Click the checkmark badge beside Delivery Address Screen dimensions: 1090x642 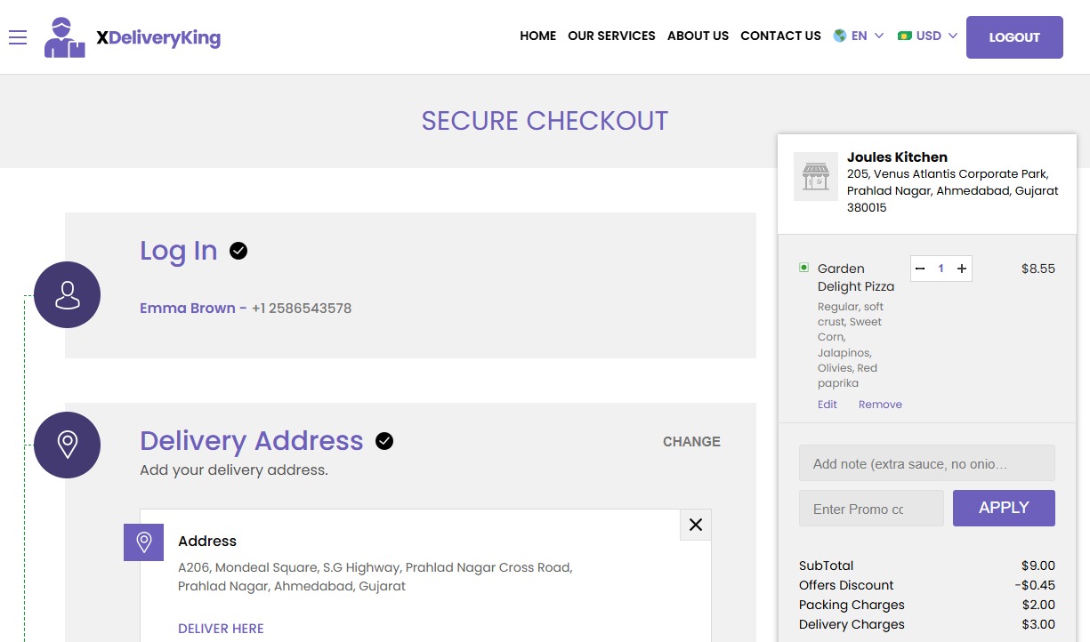[x=384, y=440]
